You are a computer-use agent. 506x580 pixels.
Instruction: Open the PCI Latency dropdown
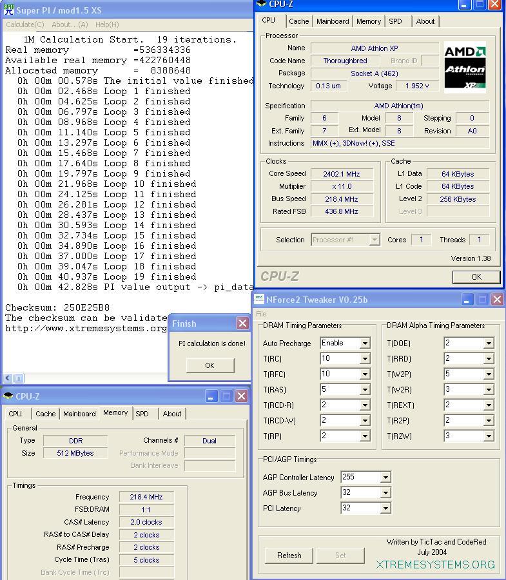point(385,508)
